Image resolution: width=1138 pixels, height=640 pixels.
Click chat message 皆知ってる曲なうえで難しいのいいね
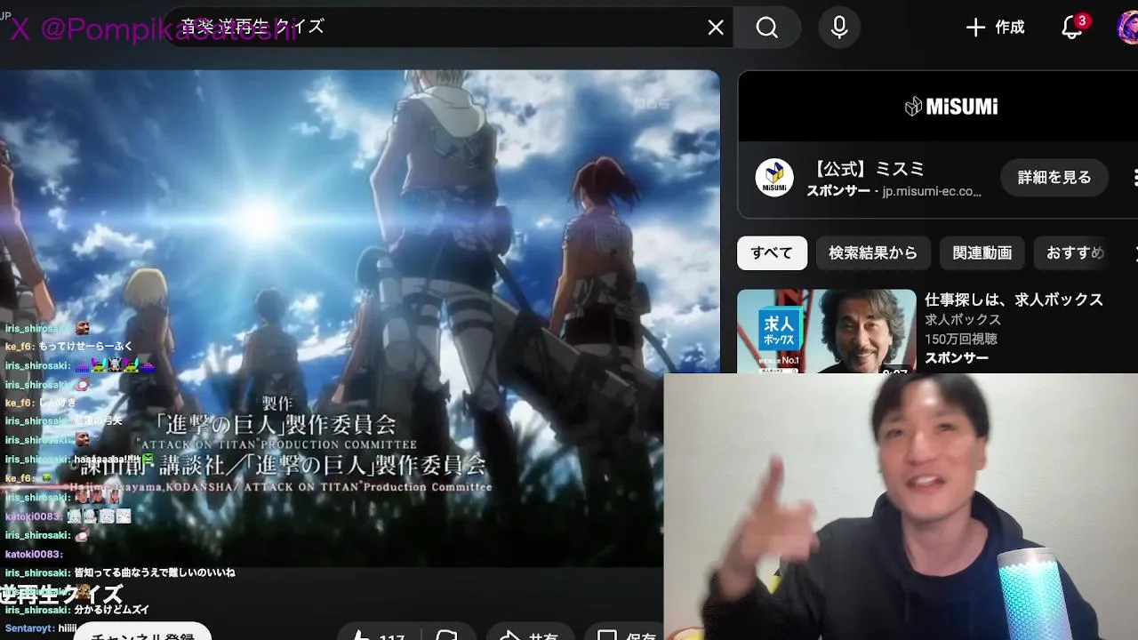coord(155,573)
